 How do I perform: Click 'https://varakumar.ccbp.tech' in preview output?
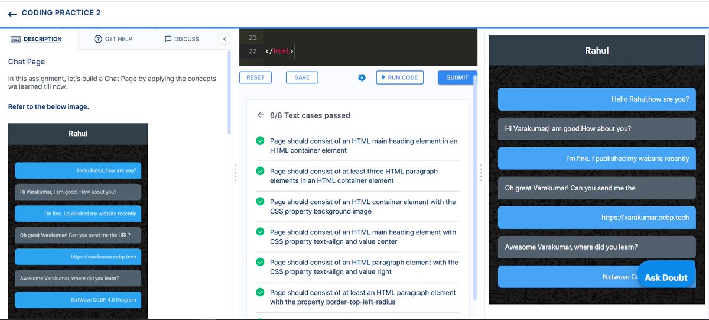coord(645,218)
